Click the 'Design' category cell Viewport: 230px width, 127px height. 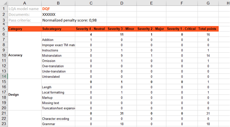coord(25,95)
